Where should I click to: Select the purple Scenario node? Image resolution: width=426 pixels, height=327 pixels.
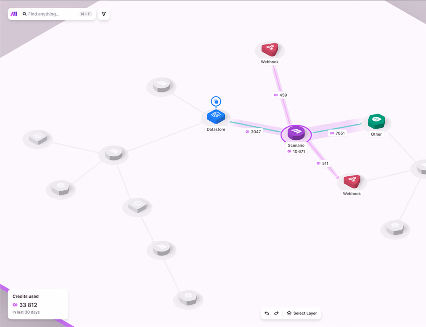[296, 133]
